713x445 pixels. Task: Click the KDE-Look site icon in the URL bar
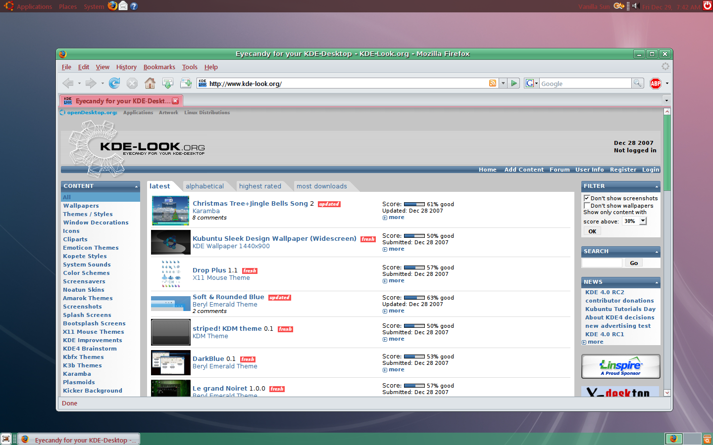point(203,84)
